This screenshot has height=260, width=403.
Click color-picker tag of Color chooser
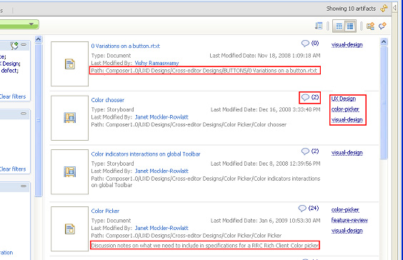click(x=345, y=109)
